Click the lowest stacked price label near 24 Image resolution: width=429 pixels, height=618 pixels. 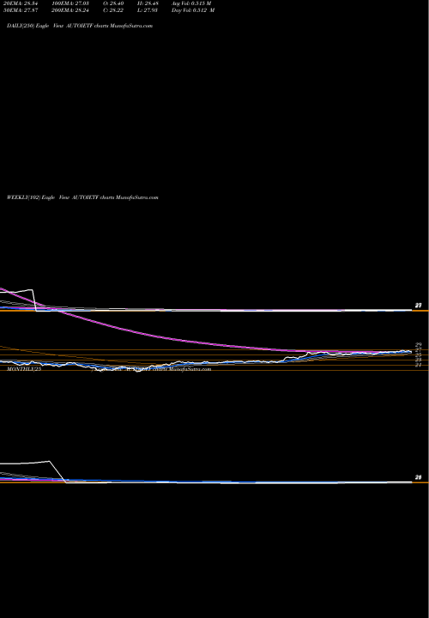[419, 365]
